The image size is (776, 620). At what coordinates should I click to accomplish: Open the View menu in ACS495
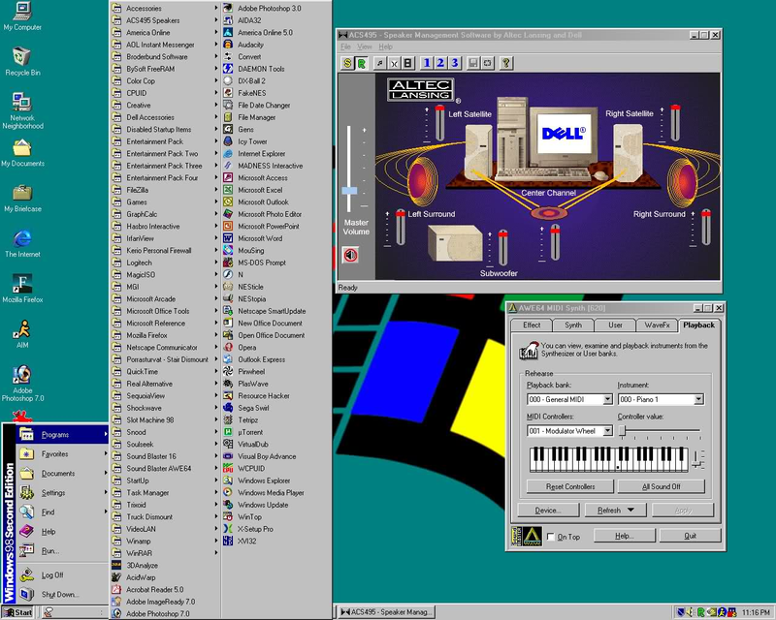pyautogui.click(x=365, y=46)
